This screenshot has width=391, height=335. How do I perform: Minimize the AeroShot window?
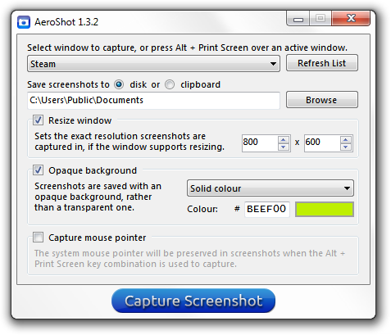click(x=298, y=19)
